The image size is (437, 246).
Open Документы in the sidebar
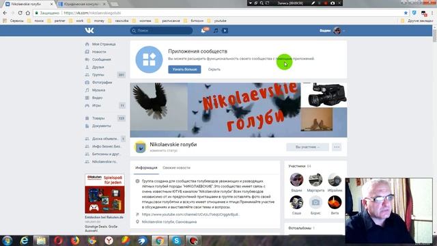click(102, 126)
